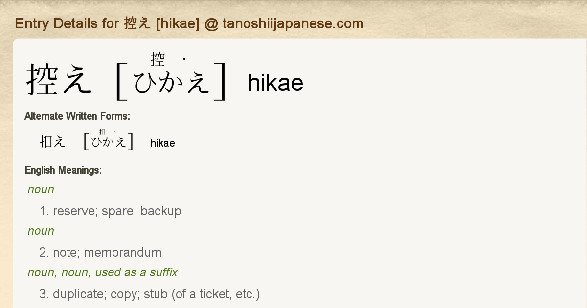Click the 'English Meanings:' heading
The width and height of the screenshot is (587, 308).
click(63, 170)
